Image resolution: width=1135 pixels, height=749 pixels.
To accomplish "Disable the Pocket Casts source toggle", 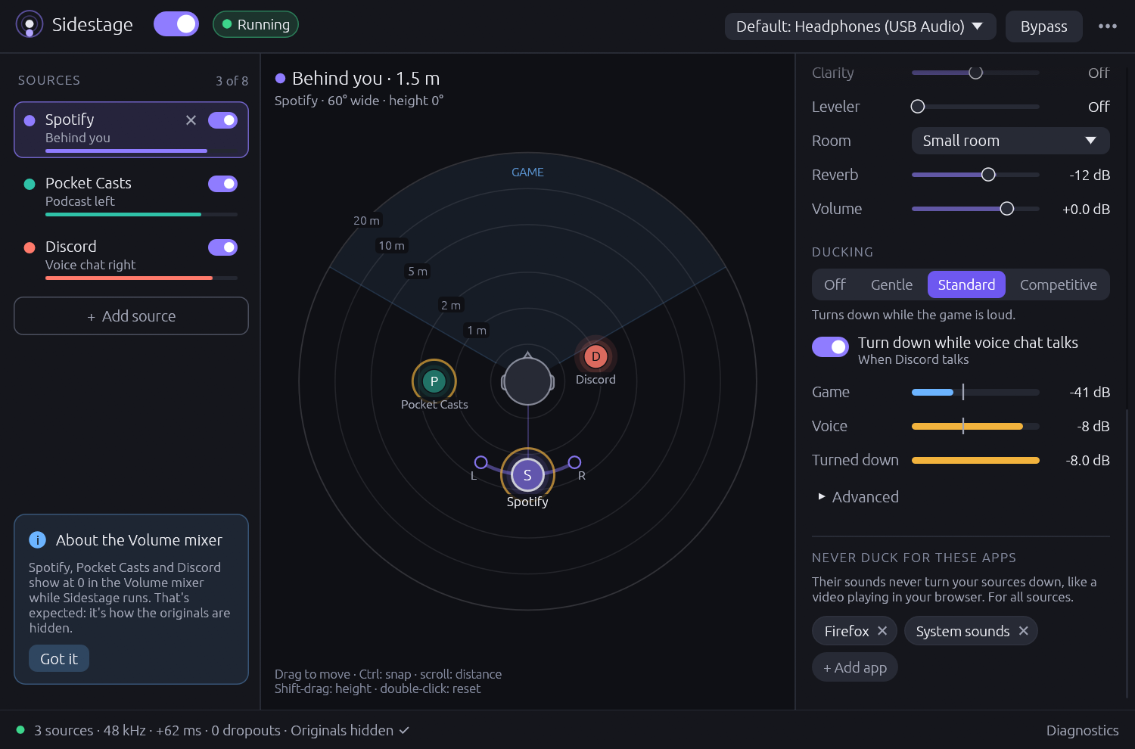I will [223, 184].
